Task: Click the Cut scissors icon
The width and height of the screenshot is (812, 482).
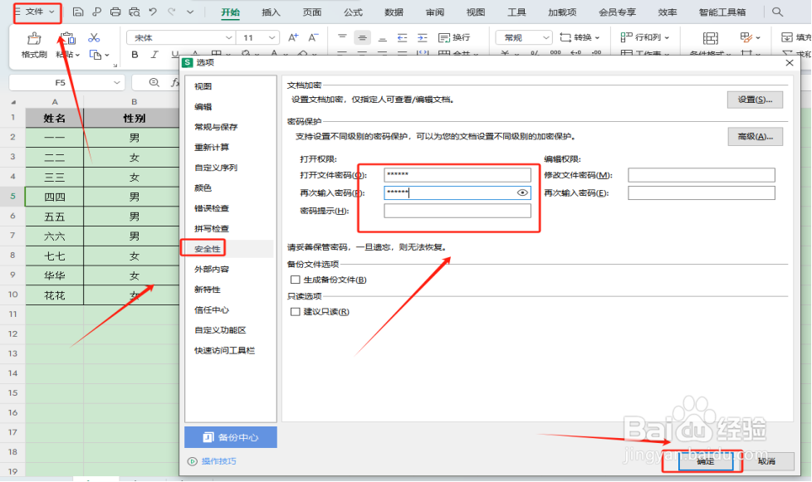Action: [x=95, y=39]
